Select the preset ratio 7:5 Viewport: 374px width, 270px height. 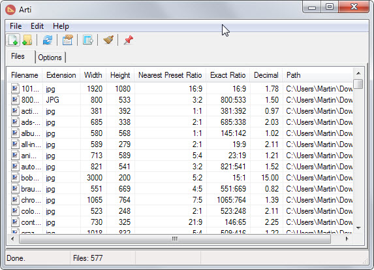point(197,200)
